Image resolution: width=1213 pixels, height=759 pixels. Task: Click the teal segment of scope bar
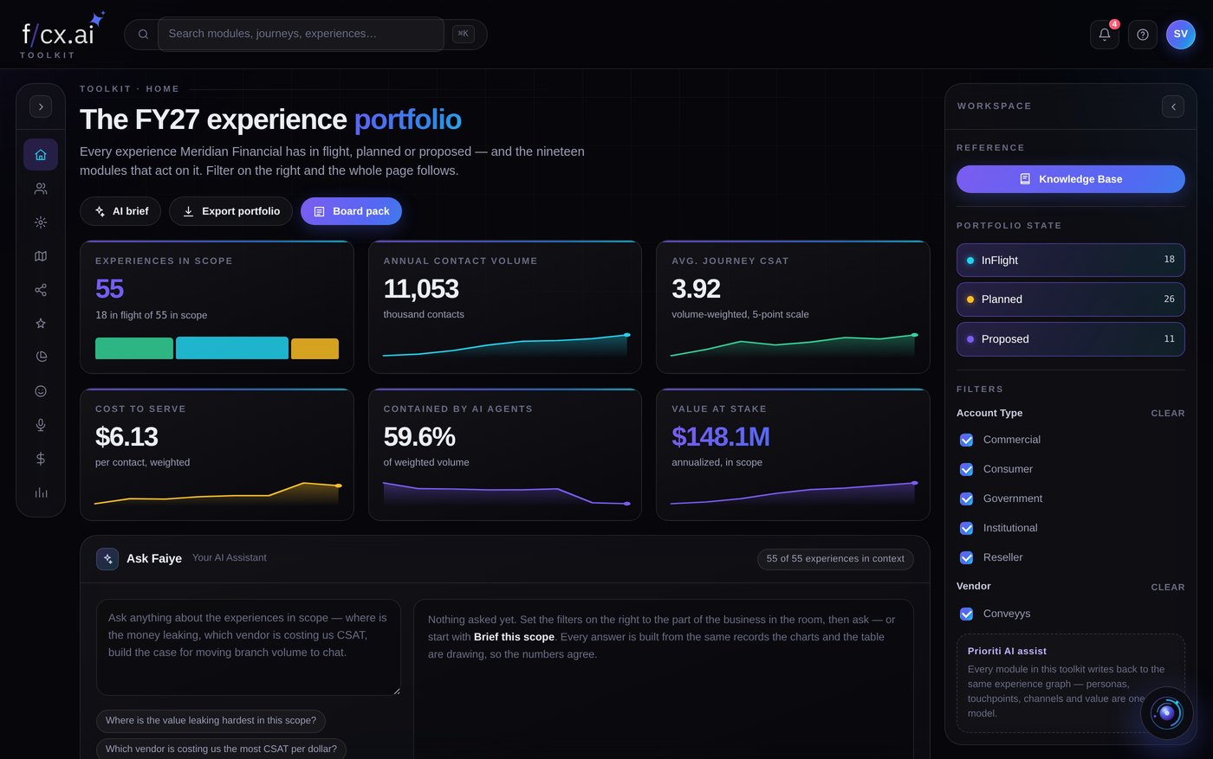232,348
